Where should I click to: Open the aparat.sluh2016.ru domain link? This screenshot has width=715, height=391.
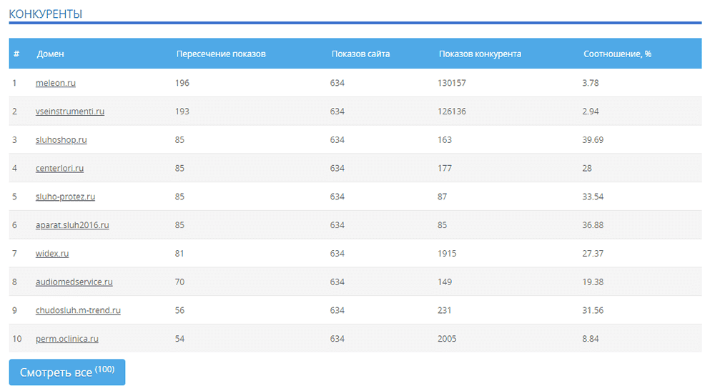tap(72, 225)
